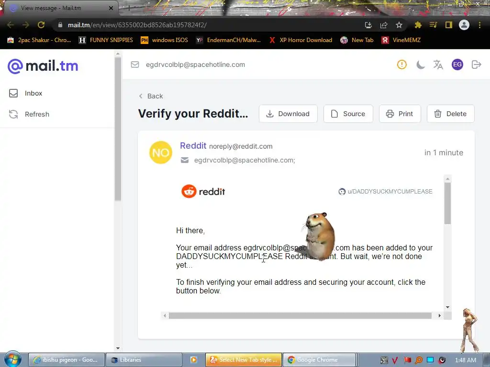Click the reddit logo in email
This screenshot has height=367, width=490.
(x=203, y=191)
